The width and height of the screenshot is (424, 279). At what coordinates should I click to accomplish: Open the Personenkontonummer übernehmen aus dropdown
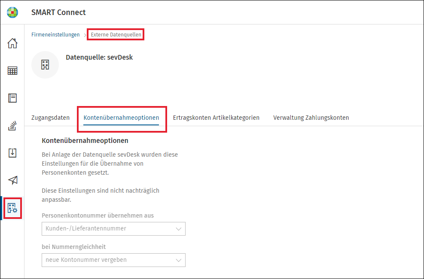(113, 229)
